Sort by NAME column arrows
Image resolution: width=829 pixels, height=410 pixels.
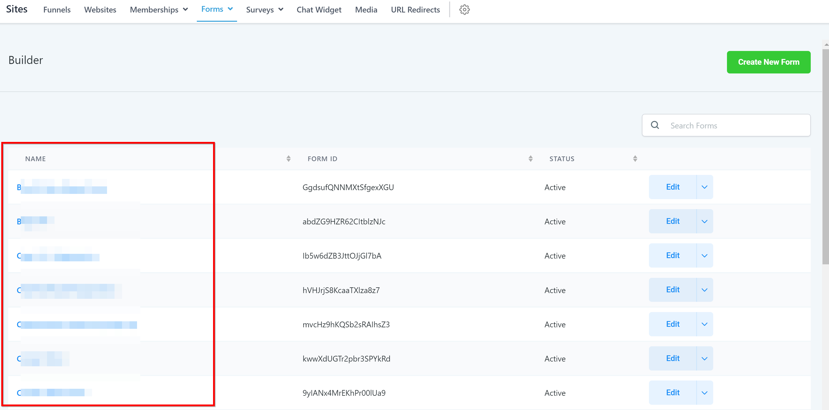pyautogui.click(x=288, y=159)
